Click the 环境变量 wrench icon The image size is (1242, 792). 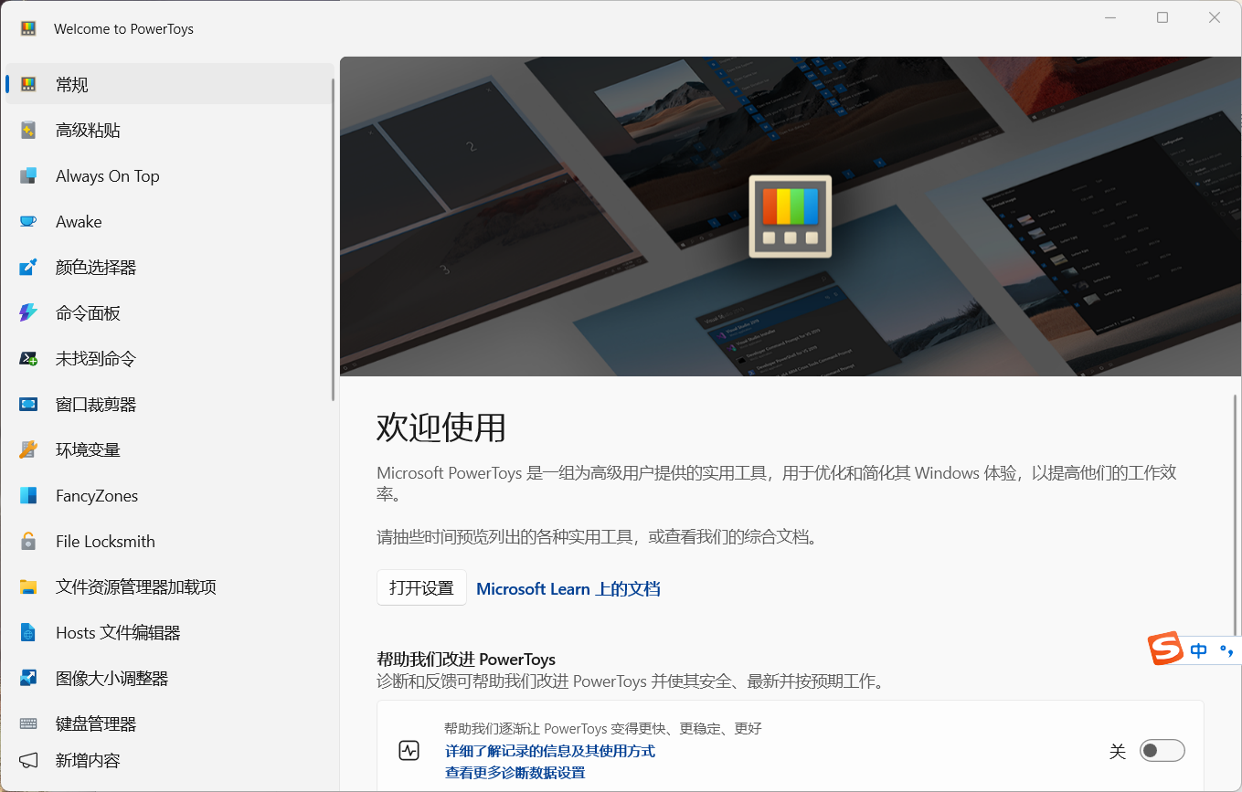(27, 449)
